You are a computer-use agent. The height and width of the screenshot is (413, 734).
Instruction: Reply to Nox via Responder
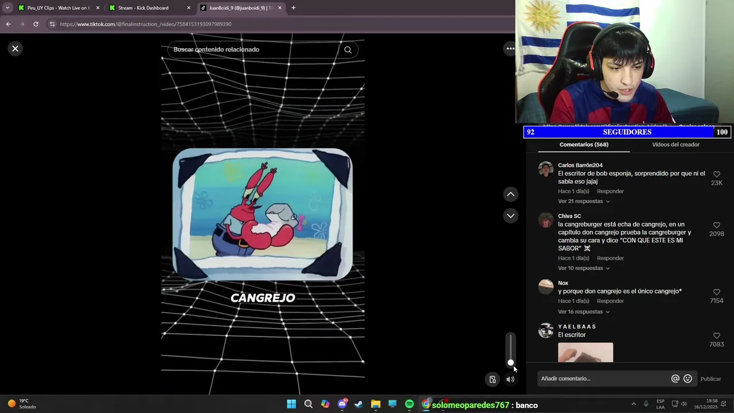(610, 301)
